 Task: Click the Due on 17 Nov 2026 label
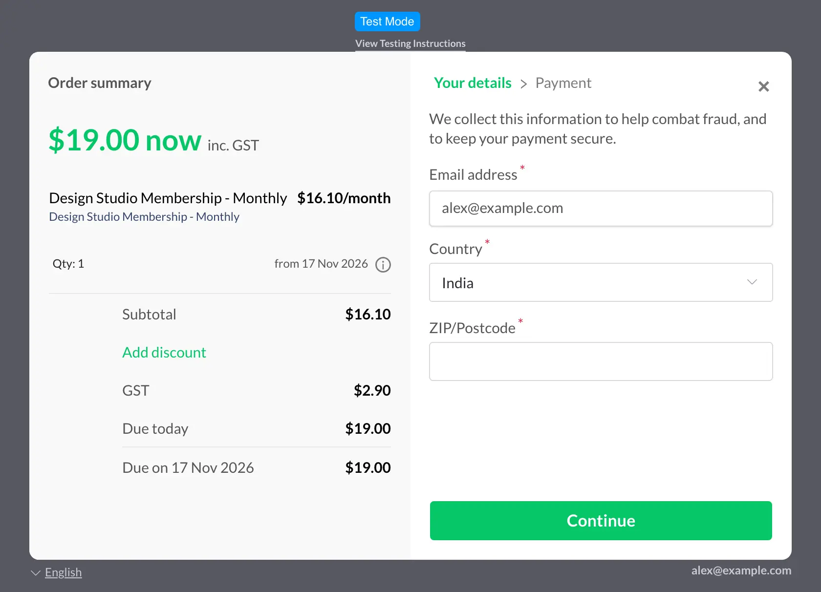coord(188,467)
